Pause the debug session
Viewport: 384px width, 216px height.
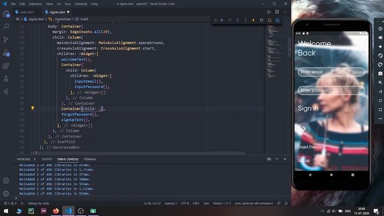pyautogui.click(x=221, y=20)
